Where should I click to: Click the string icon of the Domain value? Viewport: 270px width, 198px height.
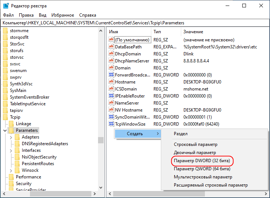click(x=111, y=68)
